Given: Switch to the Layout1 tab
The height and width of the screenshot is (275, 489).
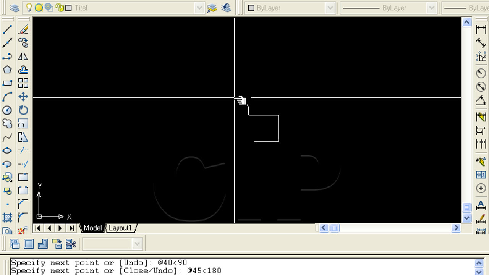Looking at the screenshot, I should [x=120, y=228].
